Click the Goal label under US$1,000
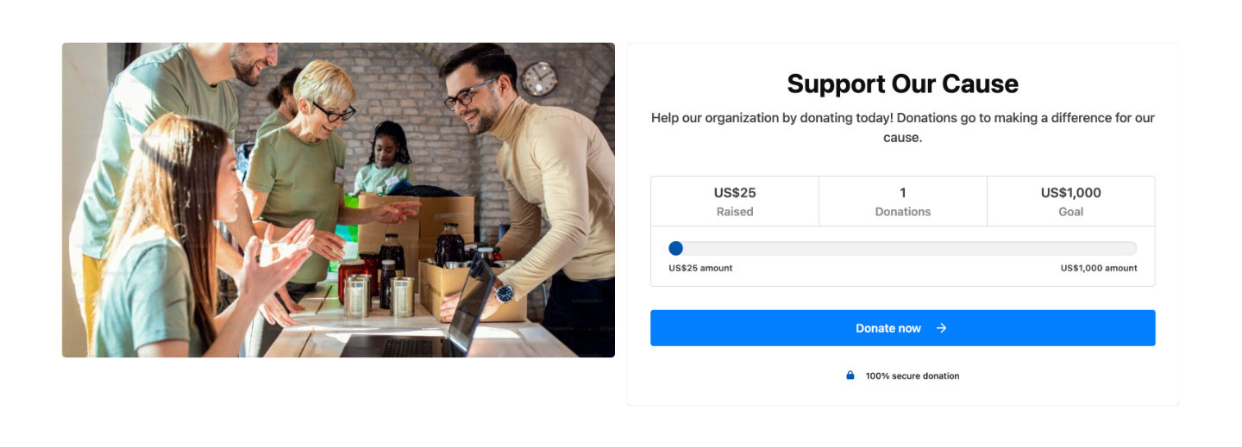The image size is (1242, 447). pos(1070,212)
